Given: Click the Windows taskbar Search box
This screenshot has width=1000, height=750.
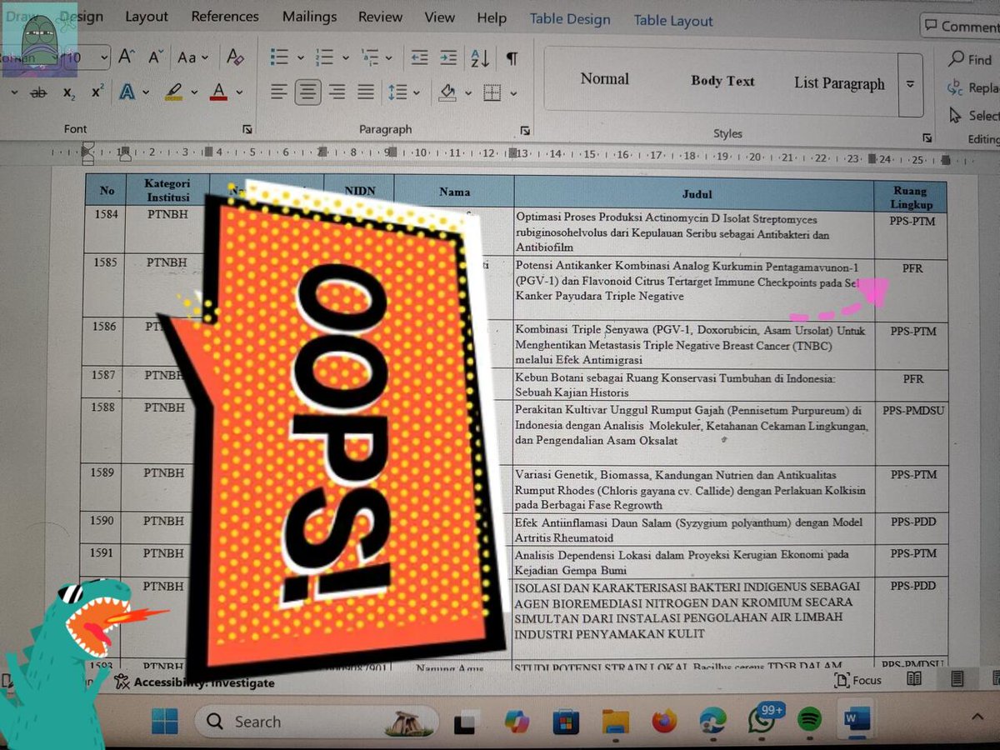Looking at the screenshot, I should 317,722.
